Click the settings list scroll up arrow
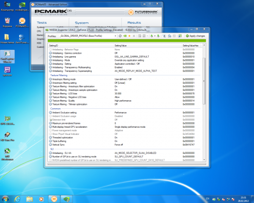This screenshot has height=203, width=254. [x=204, y=45]
